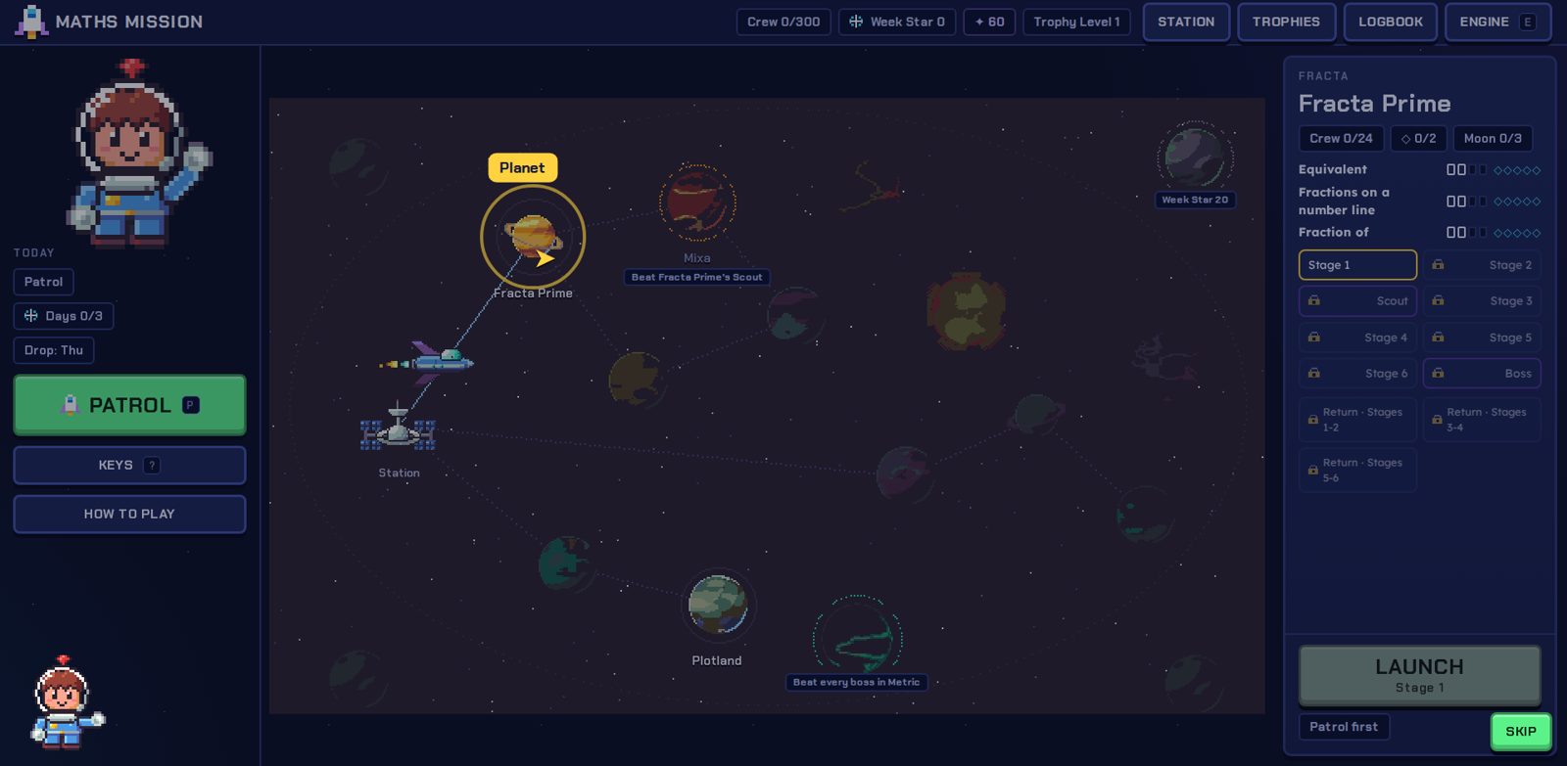Open the Engine tab

(x=1497, y=22)
